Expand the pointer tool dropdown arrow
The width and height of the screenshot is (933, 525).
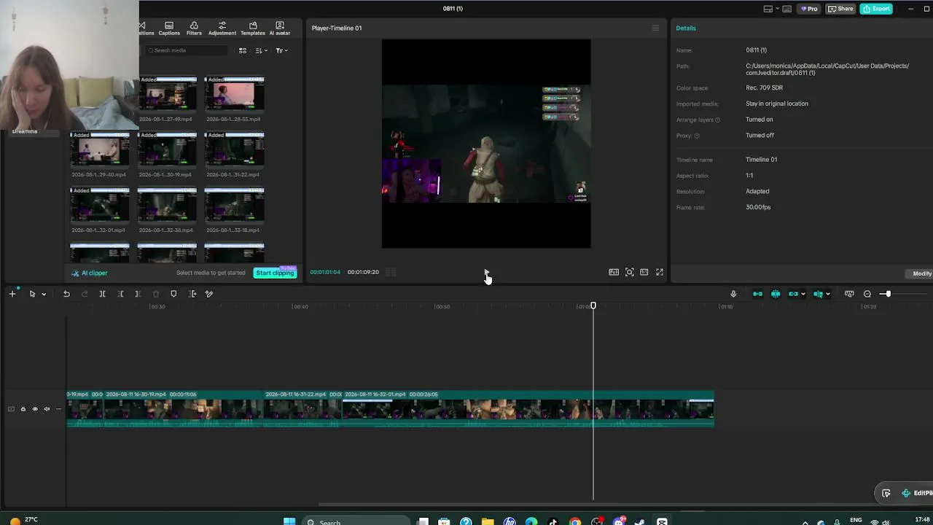(x=44, y=294)
